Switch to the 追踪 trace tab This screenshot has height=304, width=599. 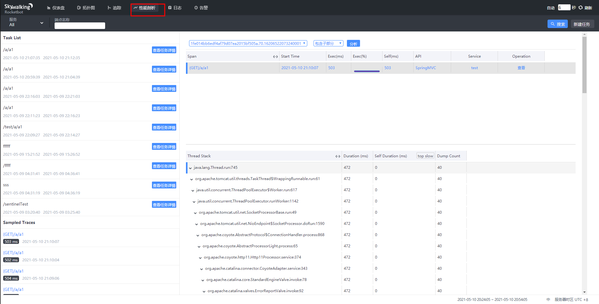click(x=114, y=8)
